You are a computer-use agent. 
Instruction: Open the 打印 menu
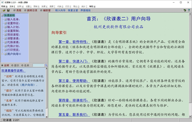tap(68, 6)
